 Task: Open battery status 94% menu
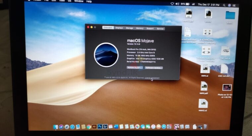click(x=185, y=4)
